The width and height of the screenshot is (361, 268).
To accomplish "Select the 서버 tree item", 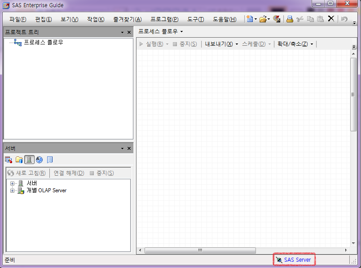I will (32, 183).
